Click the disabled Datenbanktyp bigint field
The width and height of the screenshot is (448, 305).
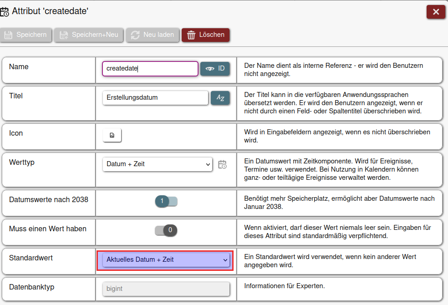166,289
